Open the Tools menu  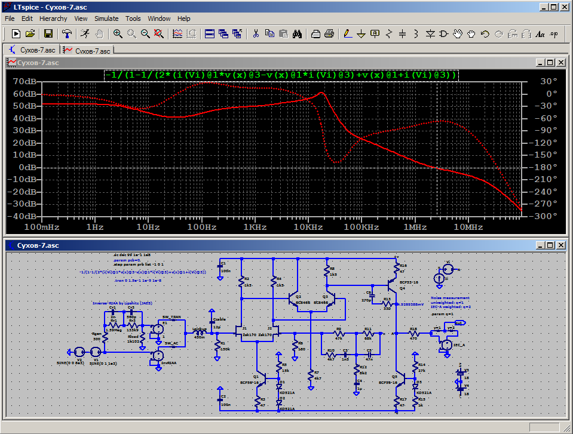133,19
